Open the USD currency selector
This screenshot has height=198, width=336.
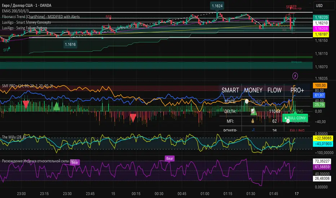319,5
